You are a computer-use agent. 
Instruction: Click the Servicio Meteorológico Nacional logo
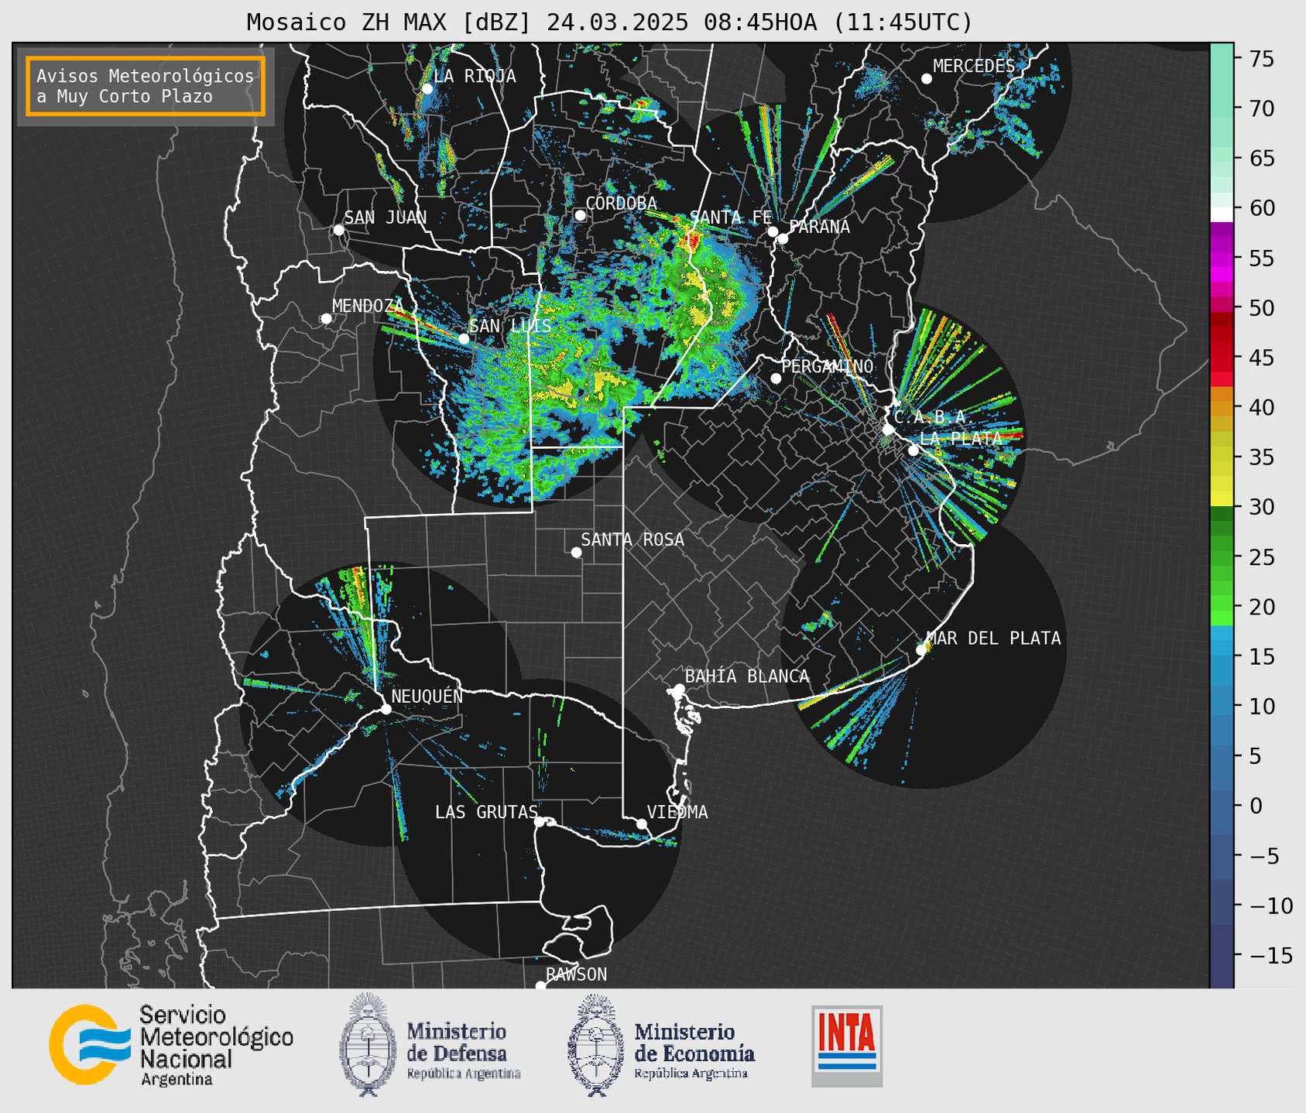[171, 1046]
